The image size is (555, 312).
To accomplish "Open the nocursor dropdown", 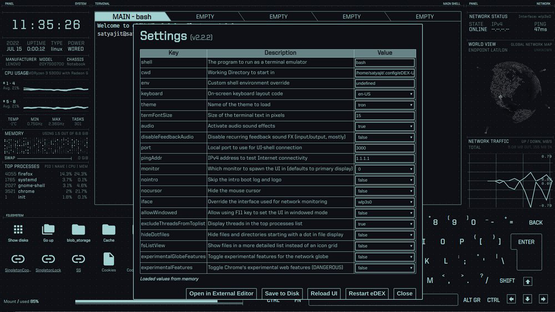I will coord(385,191).
